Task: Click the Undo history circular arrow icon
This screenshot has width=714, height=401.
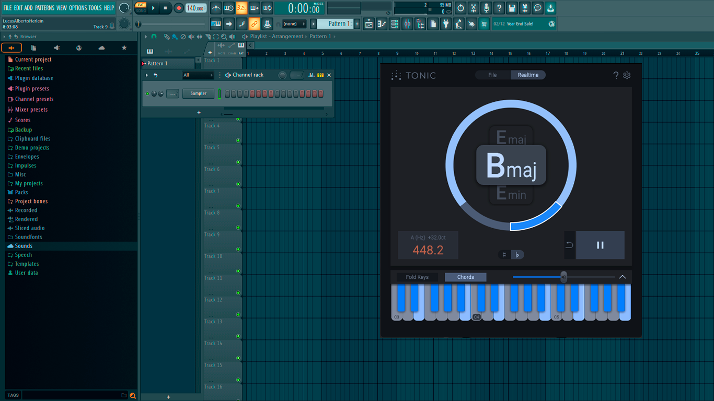Action: [460, 8]
